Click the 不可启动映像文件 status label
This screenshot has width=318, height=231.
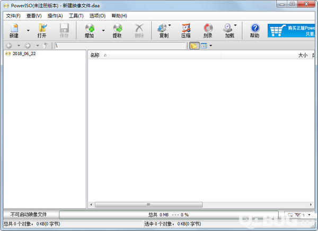[x=29, y=215]
